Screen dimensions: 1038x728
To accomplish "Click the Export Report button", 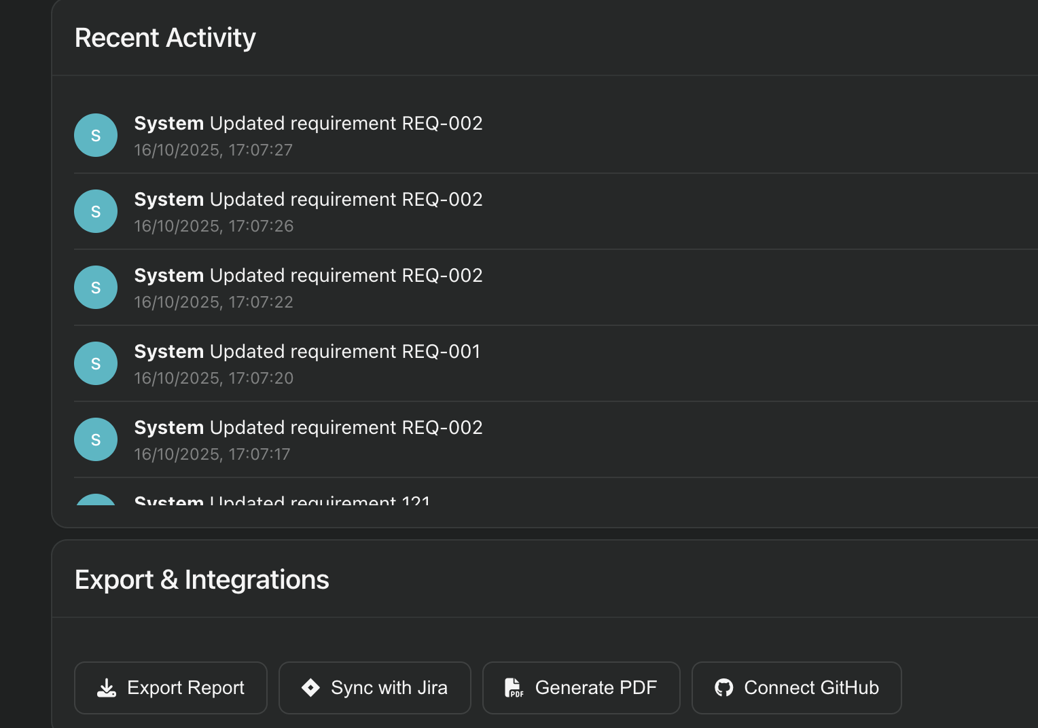I will [x=170, y=688].
